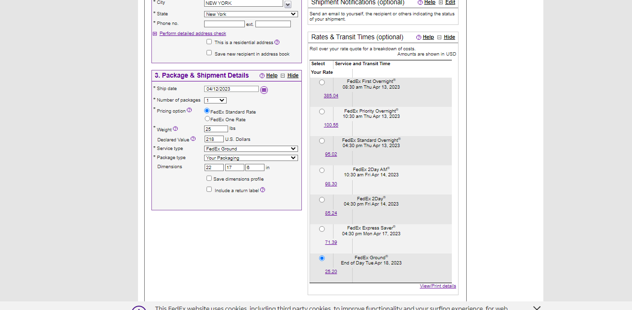Click the phone extension input field
Image resolution: width=632 pixels, height=310 pixels.
(x=273, y=24)
